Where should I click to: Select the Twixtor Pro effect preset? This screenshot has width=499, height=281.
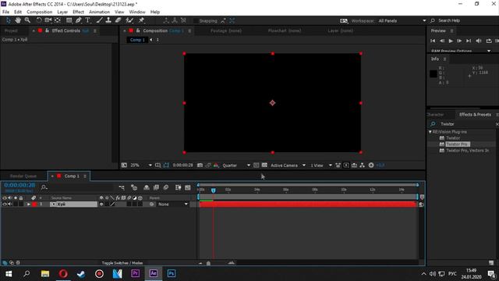point(458,144)
